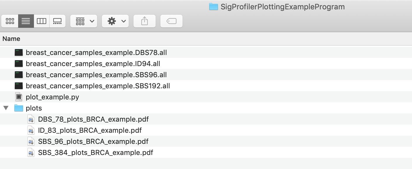412x169 pixels.
Task: Switch to gallery view layout
Action: tap(57, 21)
